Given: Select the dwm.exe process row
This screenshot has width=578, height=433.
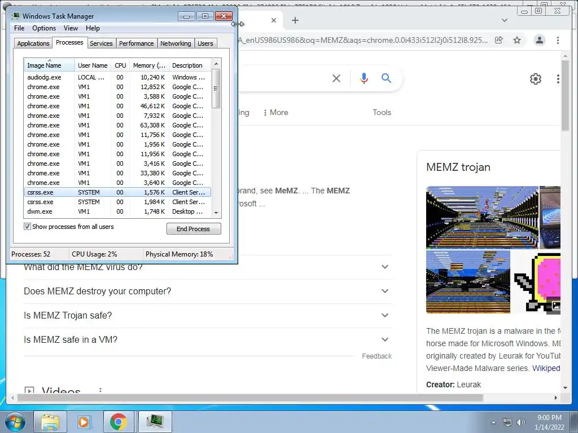Looking at the screenshot, I should 117,211.
